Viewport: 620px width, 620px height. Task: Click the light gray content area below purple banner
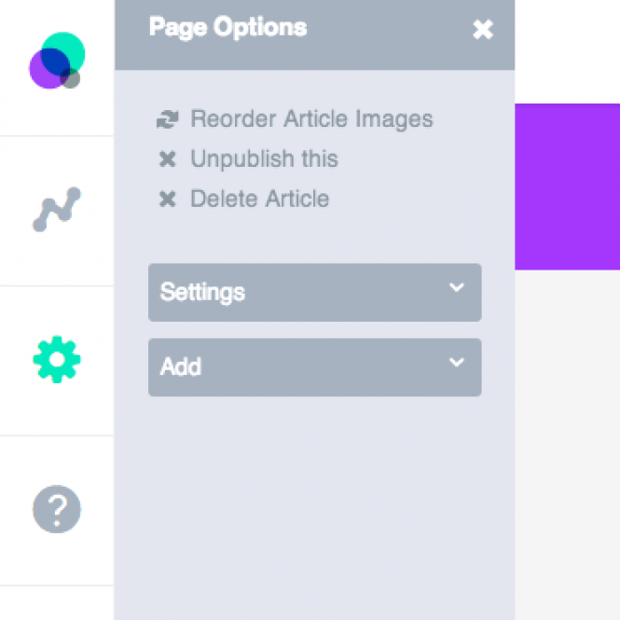point(568,445)
